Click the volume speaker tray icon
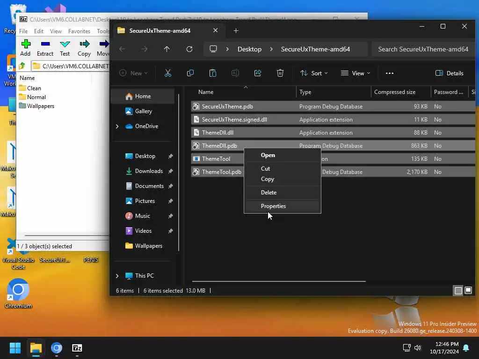 pos(418,348)
